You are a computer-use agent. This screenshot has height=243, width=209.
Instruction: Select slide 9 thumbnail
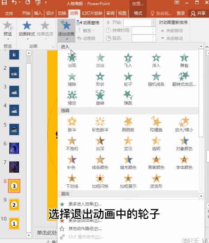pyautogui.click(x=14, y=205)
